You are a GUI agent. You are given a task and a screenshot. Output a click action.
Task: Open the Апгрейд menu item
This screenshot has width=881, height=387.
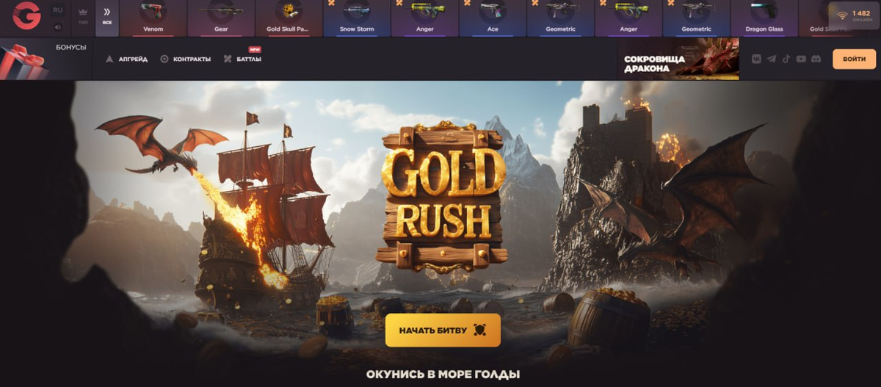tap(126, 59)
